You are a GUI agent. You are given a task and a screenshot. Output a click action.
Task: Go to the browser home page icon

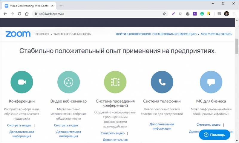(x=27, y=14)
